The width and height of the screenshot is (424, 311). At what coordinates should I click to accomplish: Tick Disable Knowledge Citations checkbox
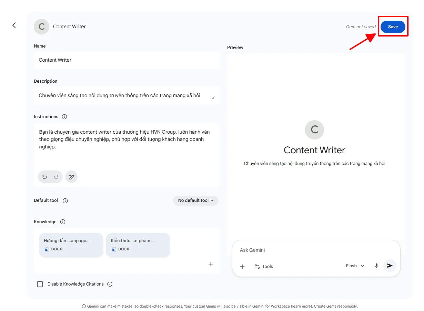click(x=40, y=284)
